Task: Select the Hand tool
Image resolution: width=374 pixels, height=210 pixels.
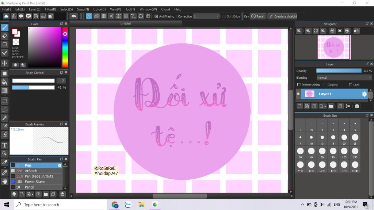Action: click(x=4, y=181)
